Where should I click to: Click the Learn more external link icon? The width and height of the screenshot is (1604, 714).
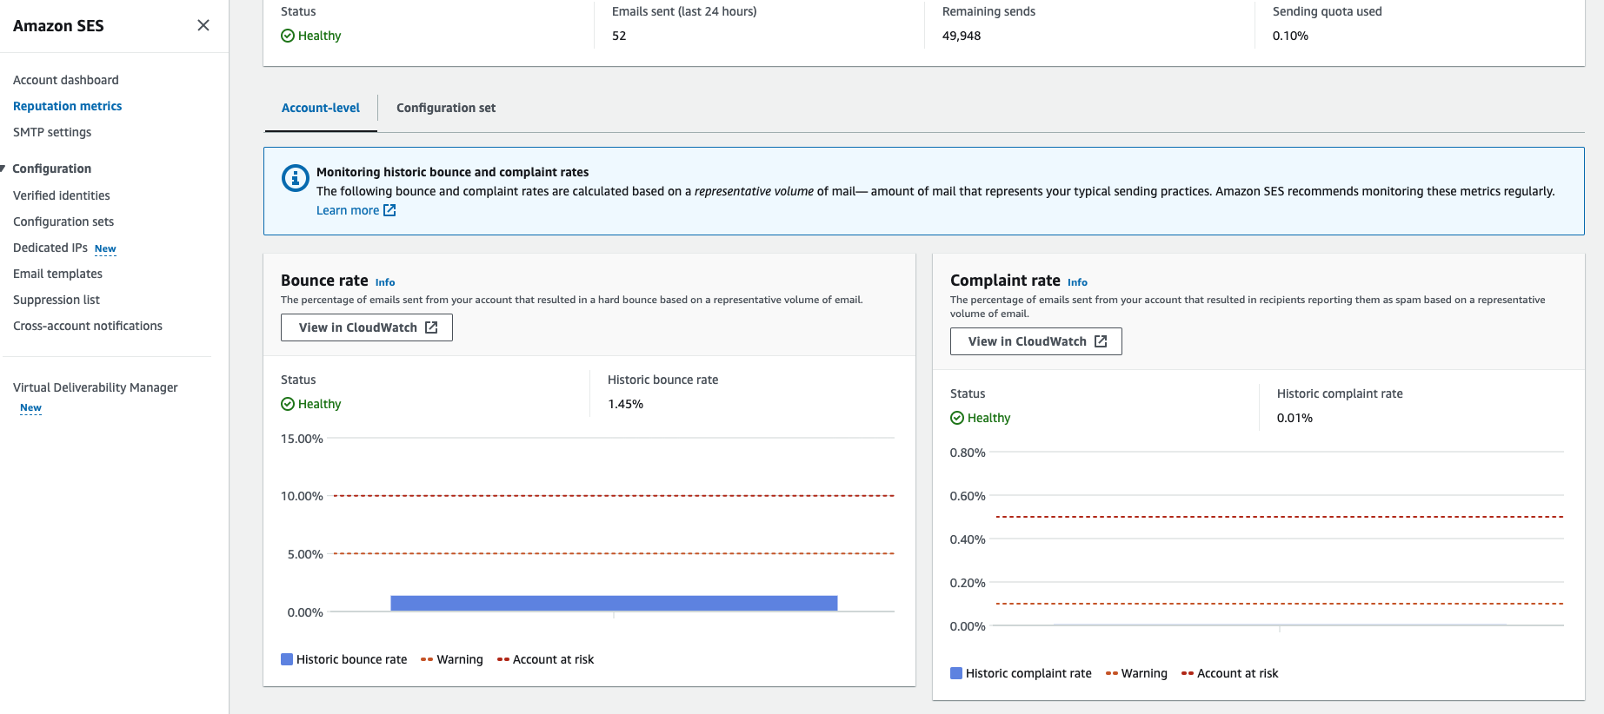390,210
